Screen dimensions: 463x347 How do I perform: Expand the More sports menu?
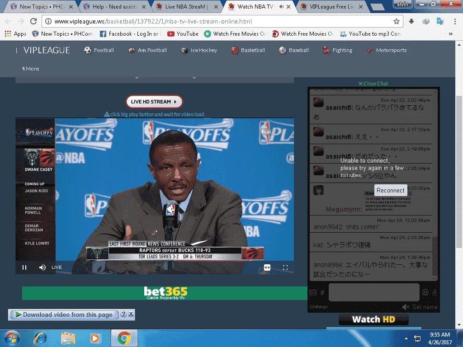(x=31, y=69)
